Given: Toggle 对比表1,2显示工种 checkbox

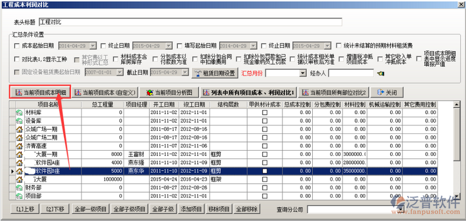Looking at the screenshot, I should click(x=16, y=59).
